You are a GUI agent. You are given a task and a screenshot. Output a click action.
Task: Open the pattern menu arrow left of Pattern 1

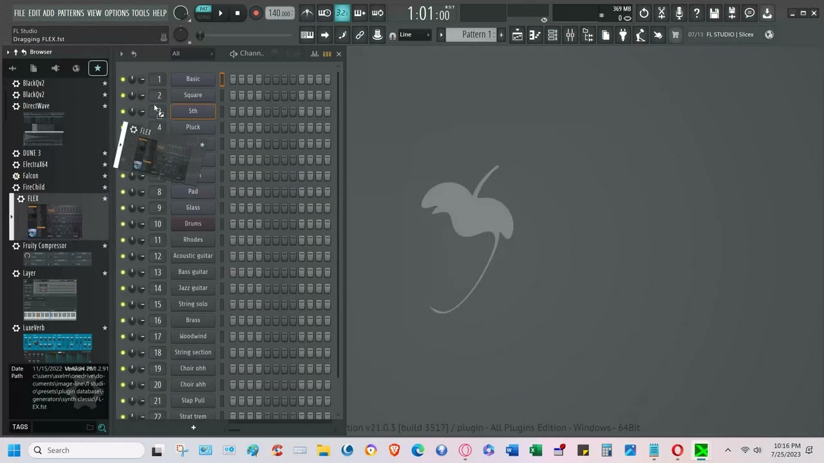click(441, 35)
